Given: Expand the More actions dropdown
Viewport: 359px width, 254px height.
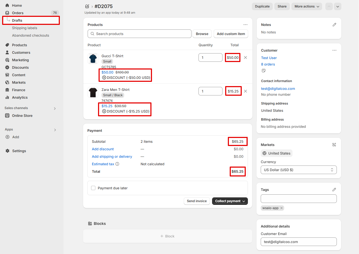Looking at the screenshot, I should pos(307,6).
